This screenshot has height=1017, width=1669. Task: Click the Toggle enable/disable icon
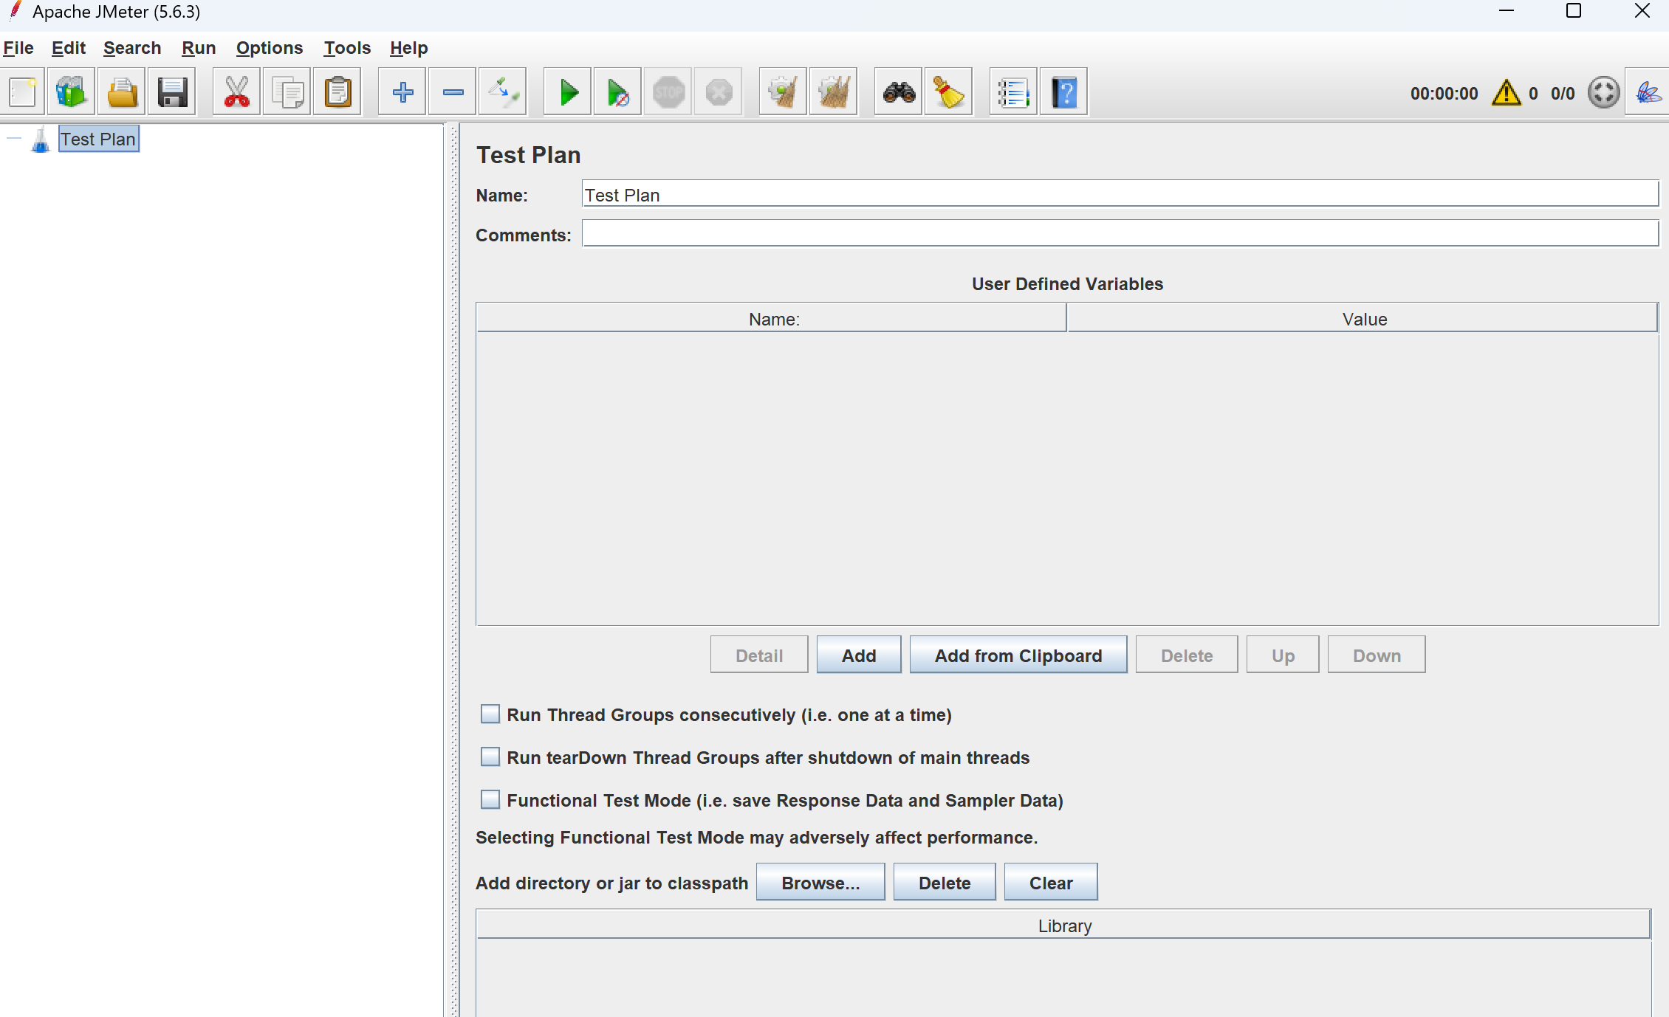click(503, 92)
